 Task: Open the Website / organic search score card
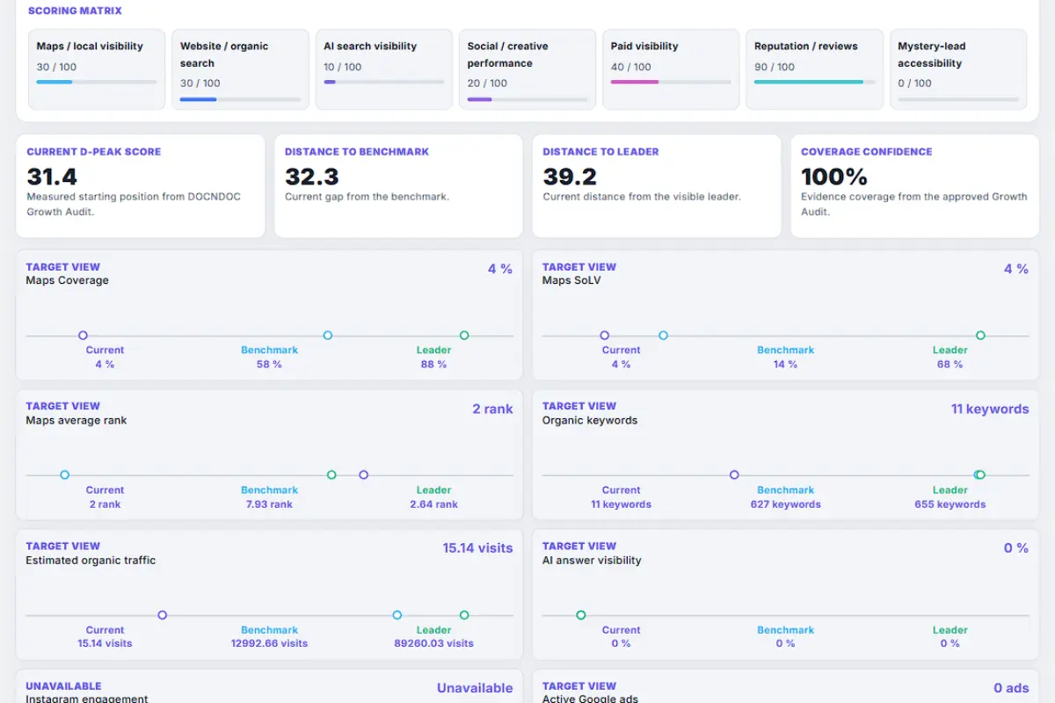[x=240, y=69]
